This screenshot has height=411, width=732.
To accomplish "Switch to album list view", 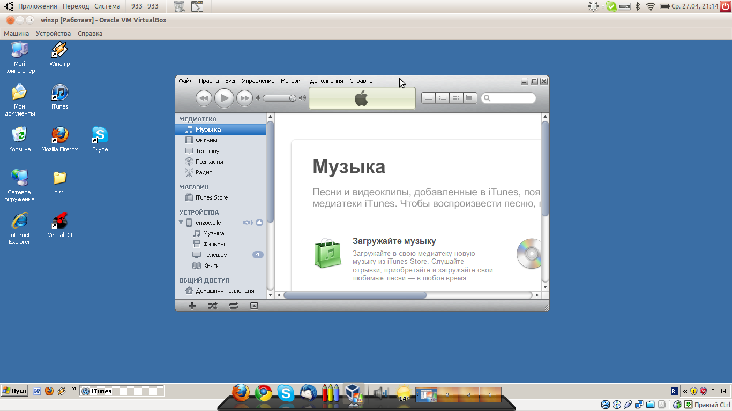I will [x=442, y=98].
